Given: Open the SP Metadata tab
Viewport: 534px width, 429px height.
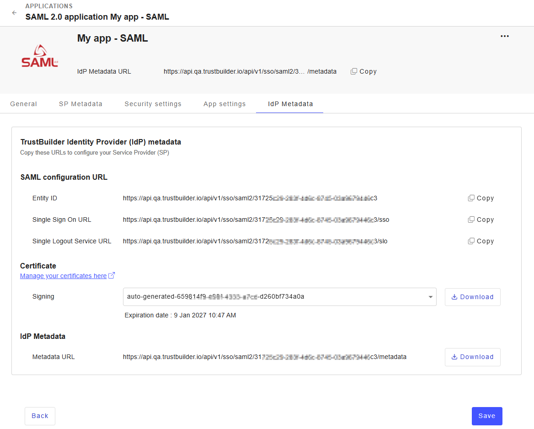Looking at the screenshot, I should tap(80, 104).
